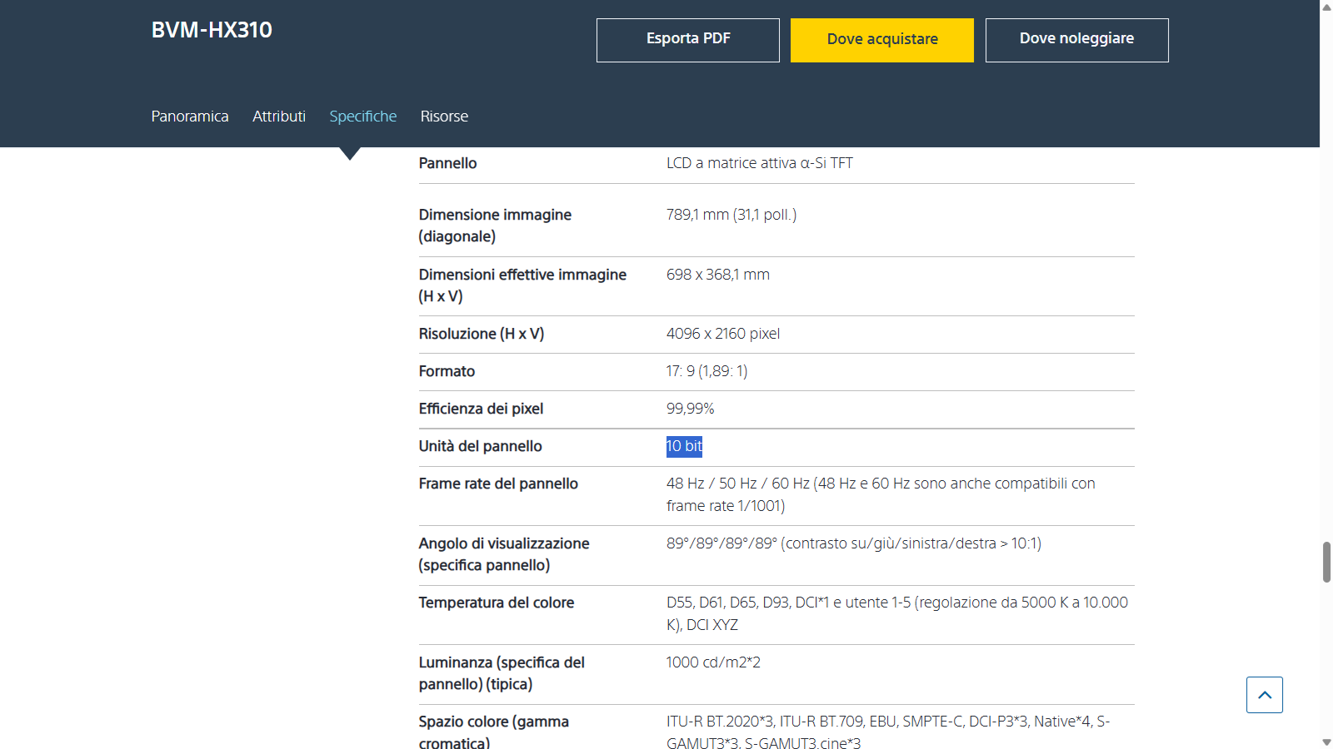Select the Specifiche tab
Image resolution: width=1333 pixels, height=749 pixels.
(363, 117)
